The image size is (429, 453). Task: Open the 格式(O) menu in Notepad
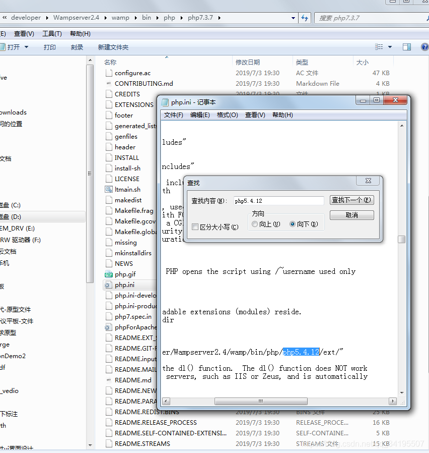tap(227, 115)
